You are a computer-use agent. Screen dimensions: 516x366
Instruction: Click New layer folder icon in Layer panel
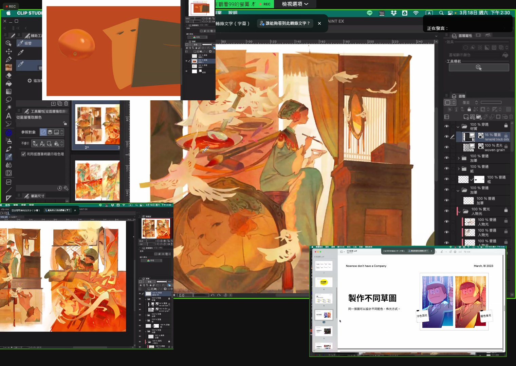[x=479, y=117]
